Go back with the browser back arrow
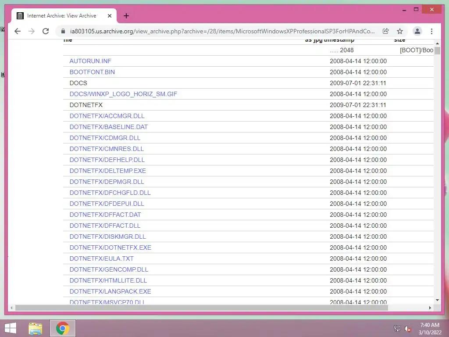This screenshot has height=337, width=449. [x=18, y=31]
